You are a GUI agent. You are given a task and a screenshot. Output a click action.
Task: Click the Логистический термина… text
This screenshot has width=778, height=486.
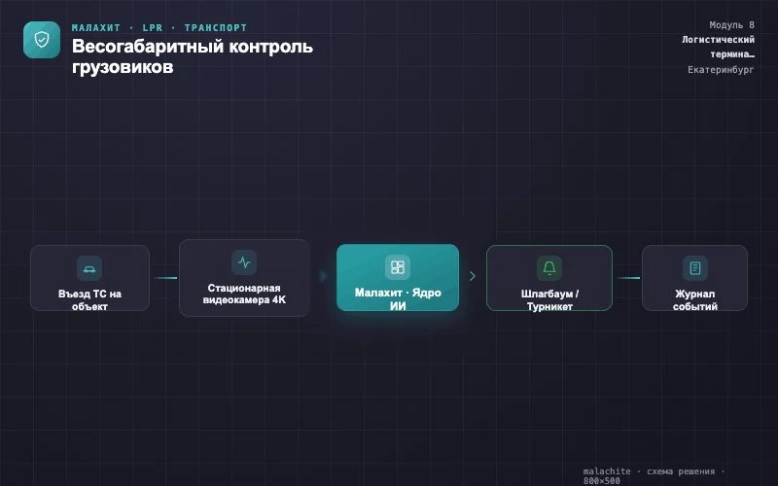point(718,47)
